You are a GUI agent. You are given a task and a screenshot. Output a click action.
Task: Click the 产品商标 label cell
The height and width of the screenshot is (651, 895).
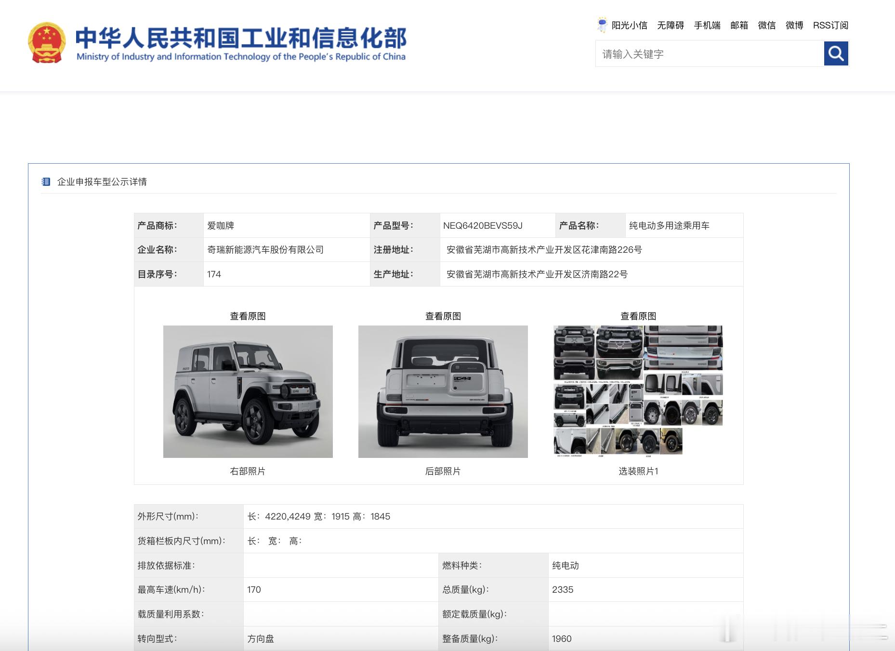169,225
